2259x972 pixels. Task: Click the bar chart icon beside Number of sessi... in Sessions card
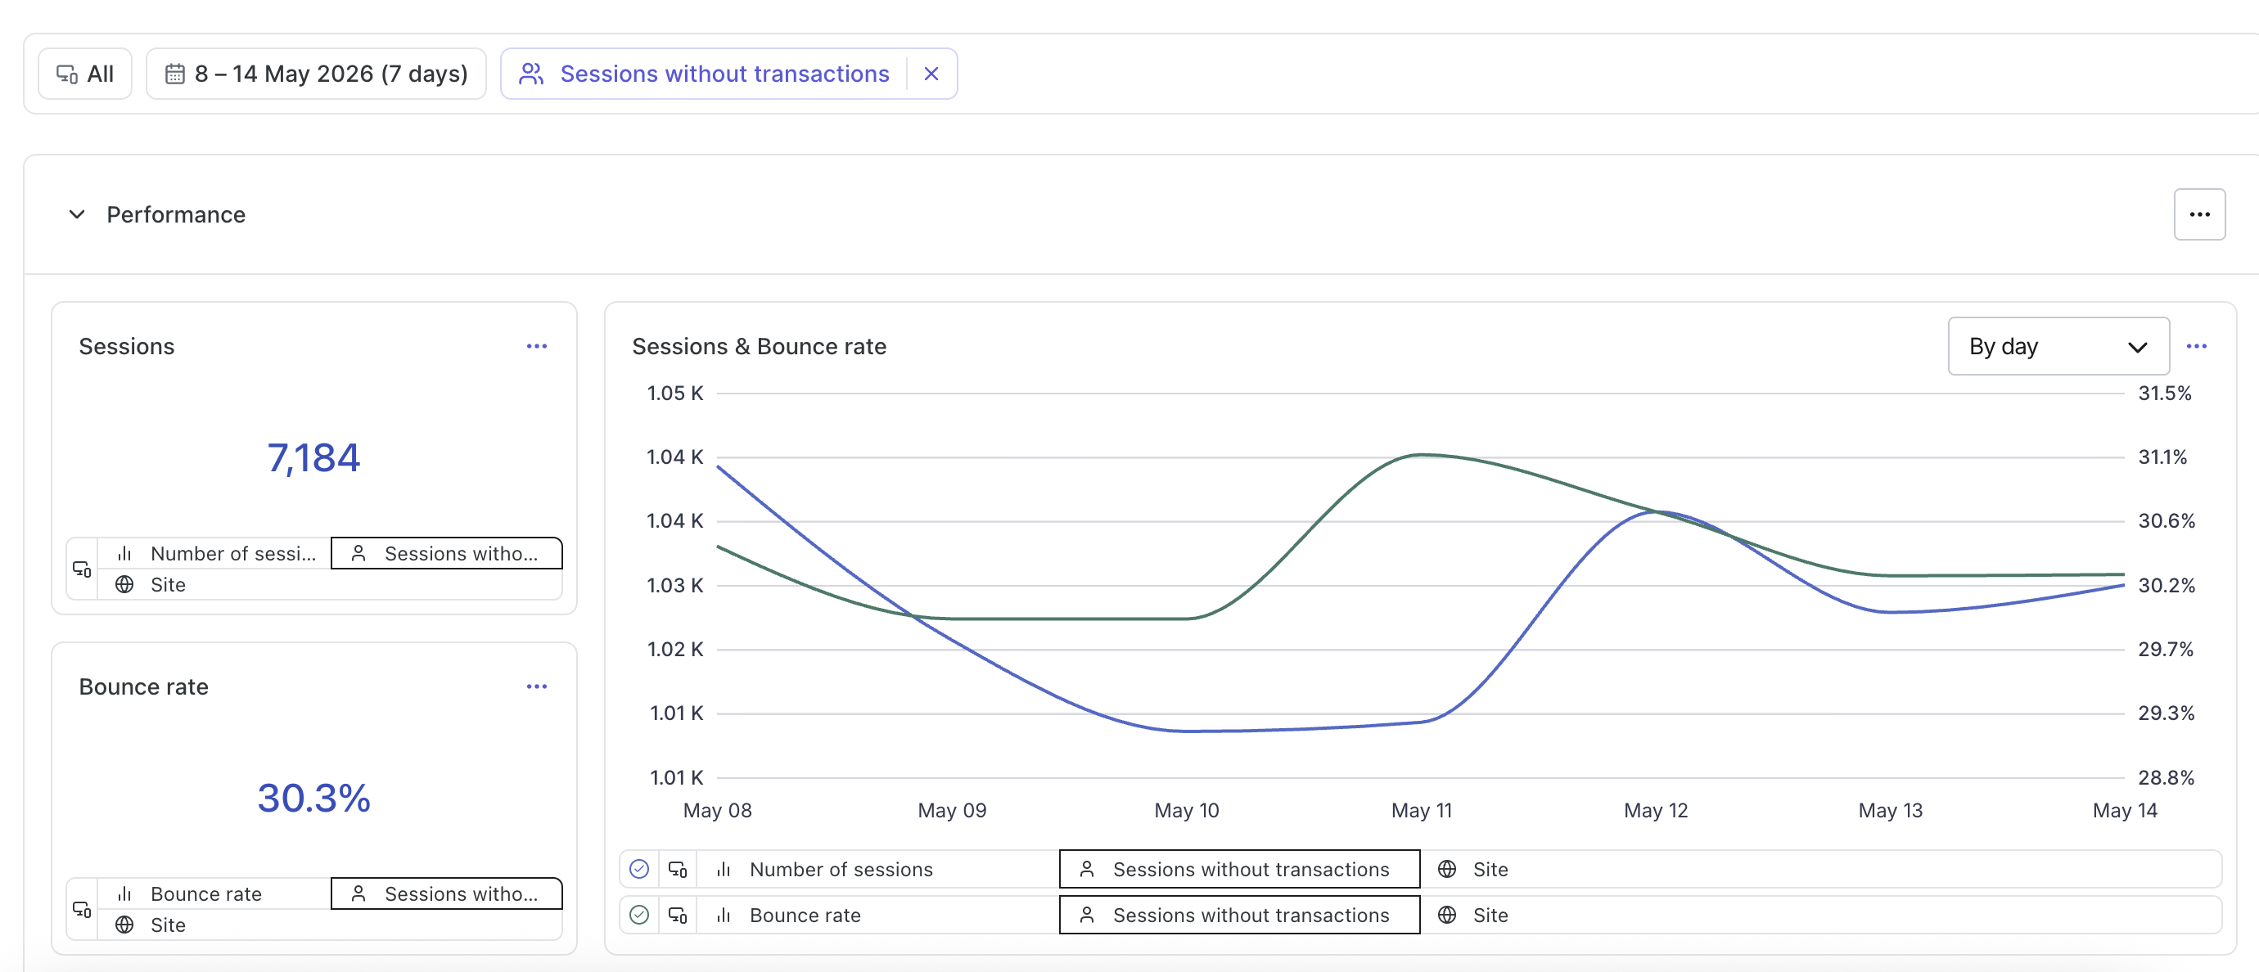[x=124, y=553]
